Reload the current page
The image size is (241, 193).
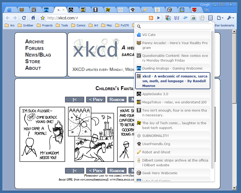tap(24, 18)
